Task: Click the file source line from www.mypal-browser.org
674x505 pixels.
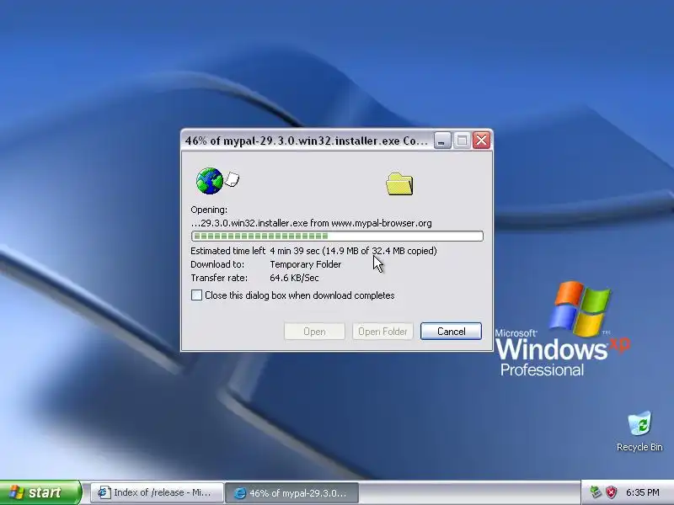Action: point(311,223)
